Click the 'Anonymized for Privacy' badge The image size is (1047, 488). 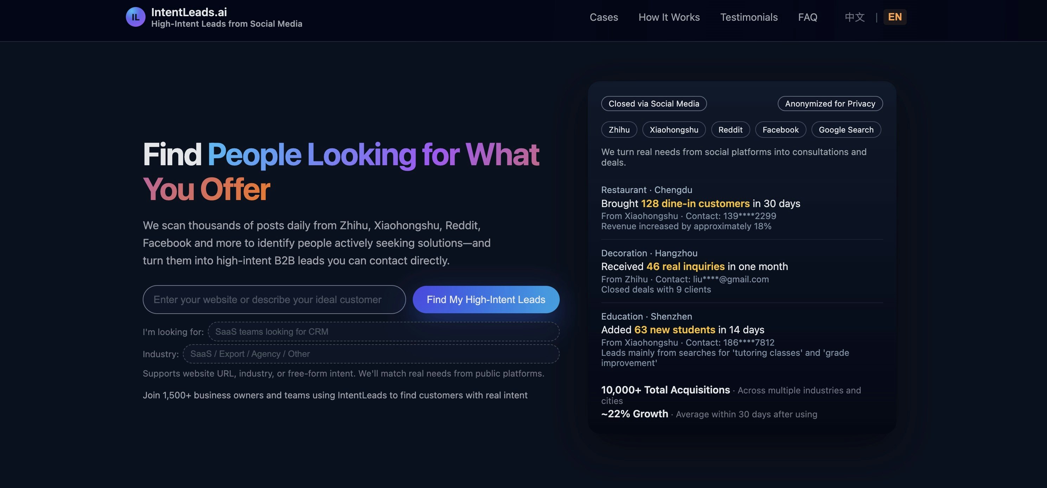830,104
